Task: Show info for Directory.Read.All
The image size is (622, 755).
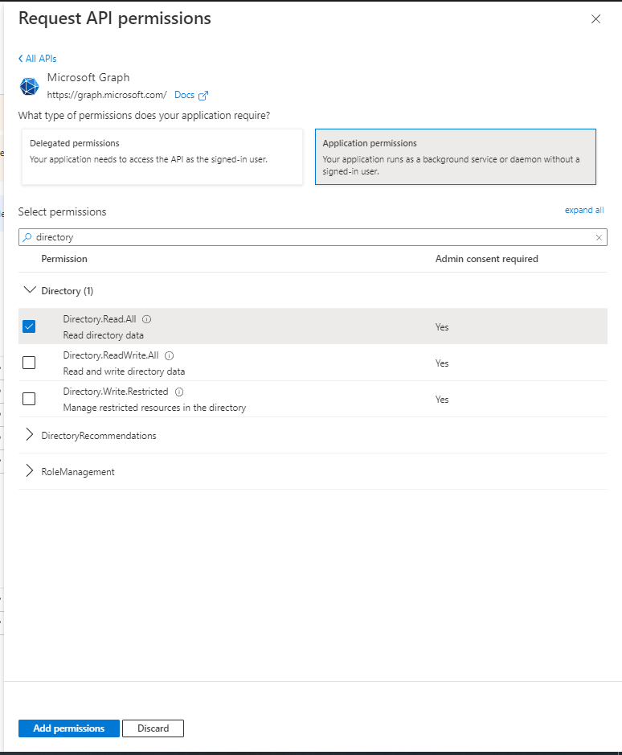Action: coord(147,319)
